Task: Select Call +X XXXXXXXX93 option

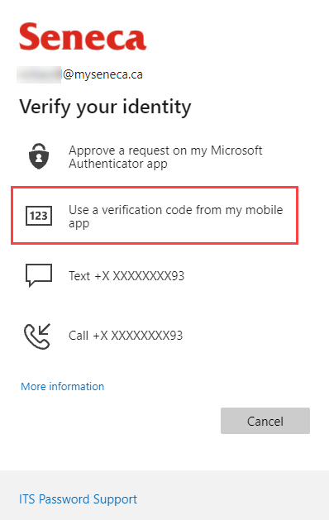Action: click(155, 336)
